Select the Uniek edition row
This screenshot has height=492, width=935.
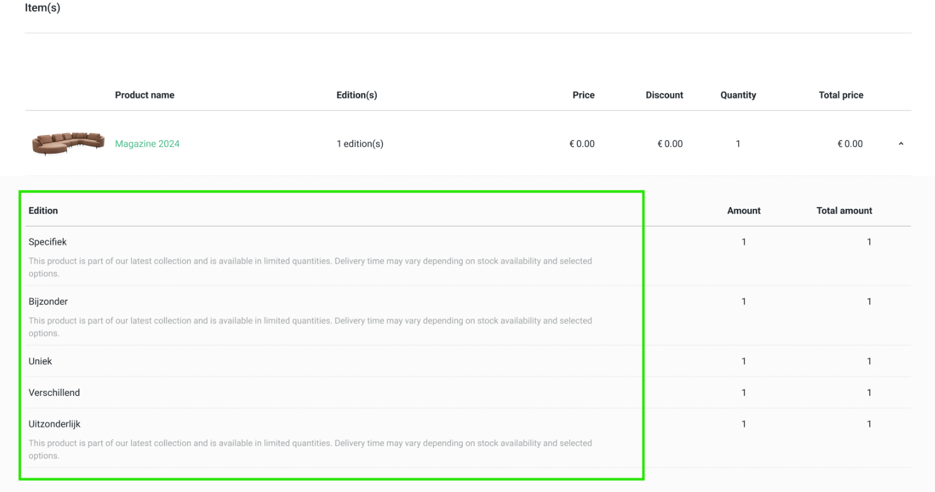point(41,361)
